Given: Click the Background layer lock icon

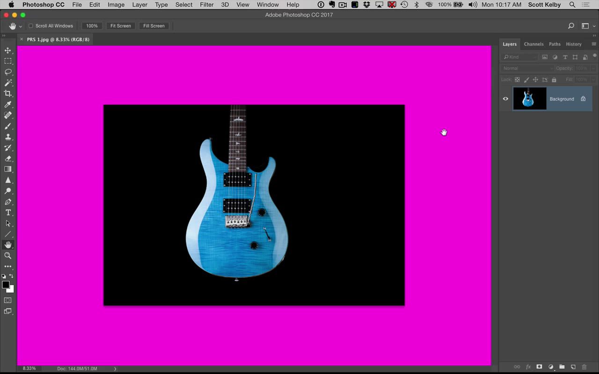Looking at the screenshot, I should point(583,99).
